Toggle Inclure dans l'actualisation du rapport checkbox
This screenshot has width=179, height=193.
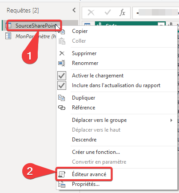(x=62, y=85)
